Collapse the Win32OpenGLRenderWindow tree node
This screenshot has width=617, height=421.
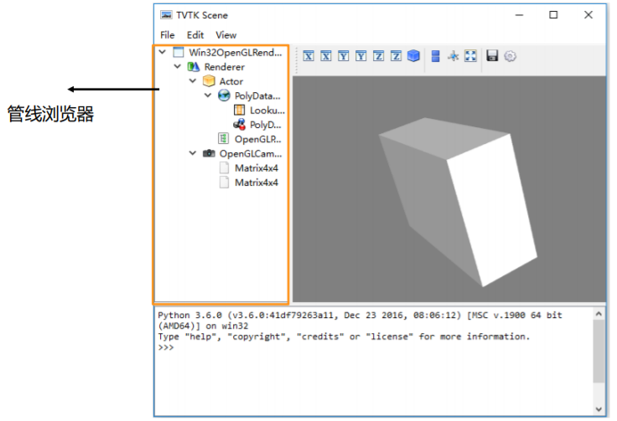click(x=162, y=52)
